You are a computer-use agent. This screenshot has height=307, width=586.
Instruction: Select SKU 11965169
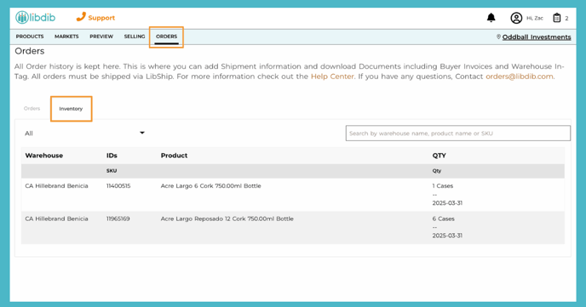[118, 219]
